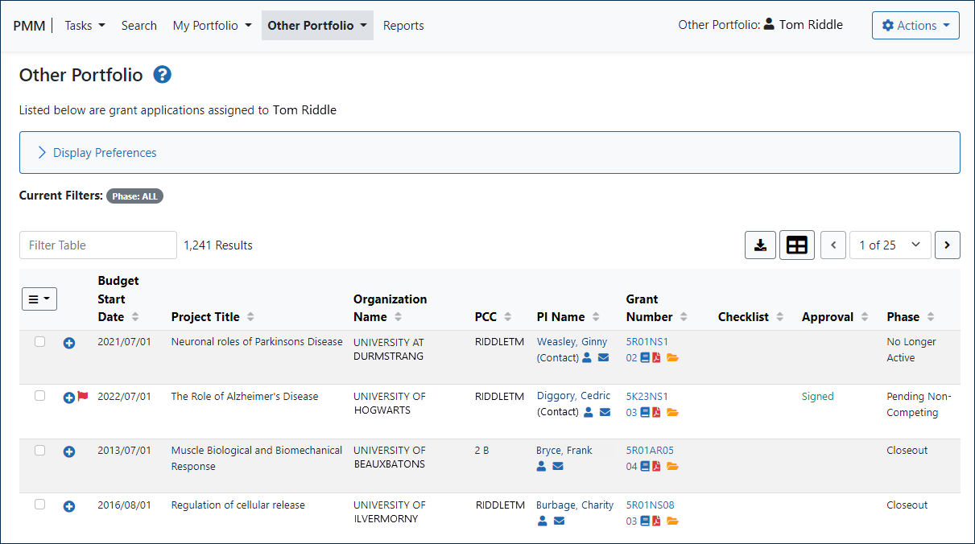This screenshot has width=975, height=544.
Task: Open the Weasley, Ginny PI link
Action: coord(573,342)
